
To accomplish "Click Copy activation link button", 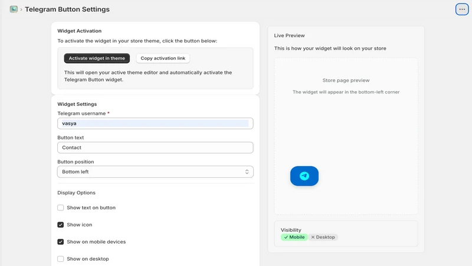I will point(163,58).
